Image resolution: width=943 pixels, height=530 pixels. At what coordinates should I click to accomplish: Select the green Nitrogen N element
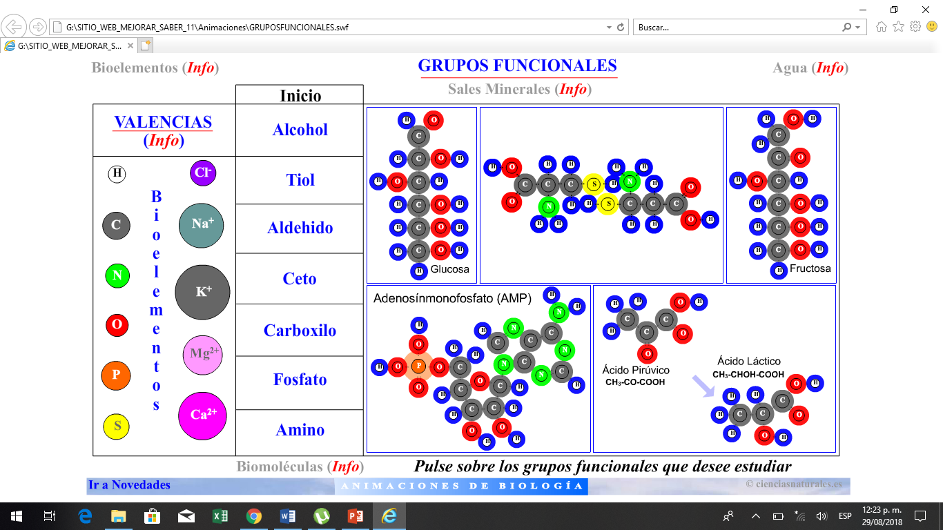pos(117,276)
